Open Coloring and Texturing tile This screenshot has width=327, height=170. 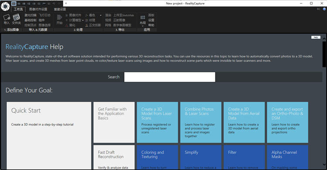tap(157, 157)
